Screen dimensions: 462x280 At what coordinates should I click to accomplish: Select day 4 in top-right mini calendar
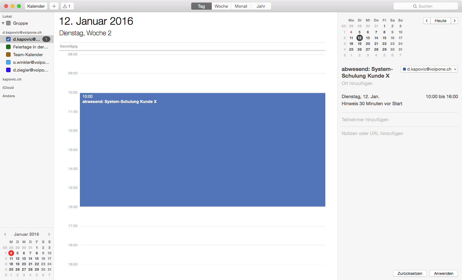(351, 32)
